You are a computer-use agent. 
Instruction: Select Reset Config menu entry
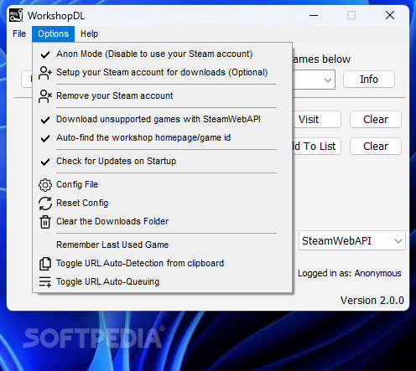point(163,203)
